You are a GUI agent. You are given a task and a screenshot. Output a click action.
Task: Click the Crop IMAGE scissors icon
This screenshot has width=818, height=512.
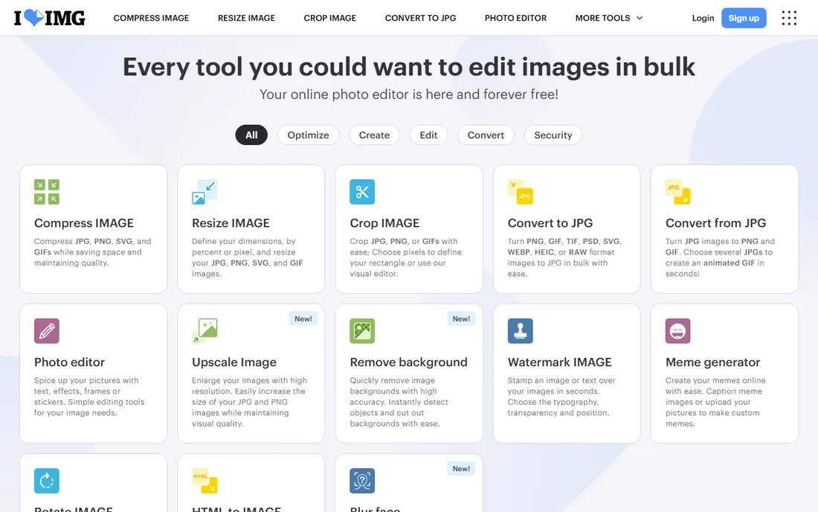click(x=362, y=191)
